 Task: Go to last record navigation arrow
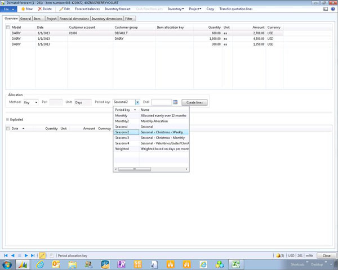point(33,255)
